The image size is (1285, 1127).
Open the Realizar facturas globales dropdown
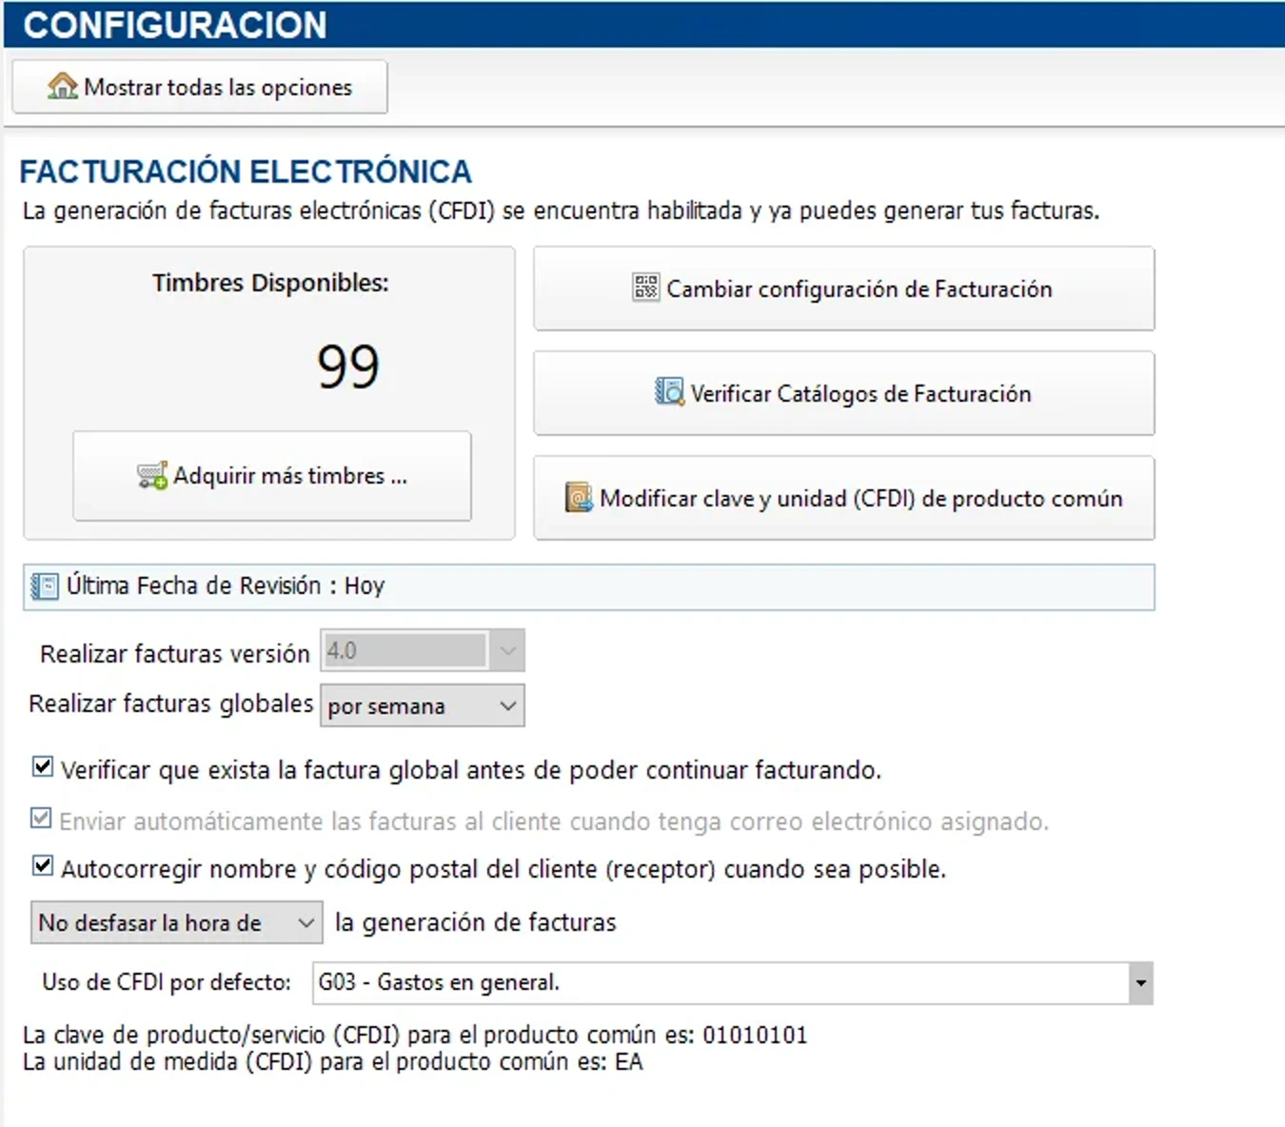coord(422,706)
